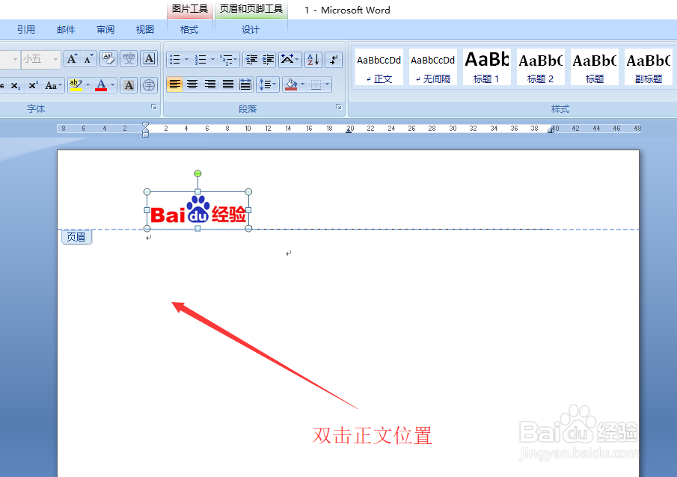Clear formatting with the eraser icon
The height and width of the screenshot is (477, 677).
(108, 59)
